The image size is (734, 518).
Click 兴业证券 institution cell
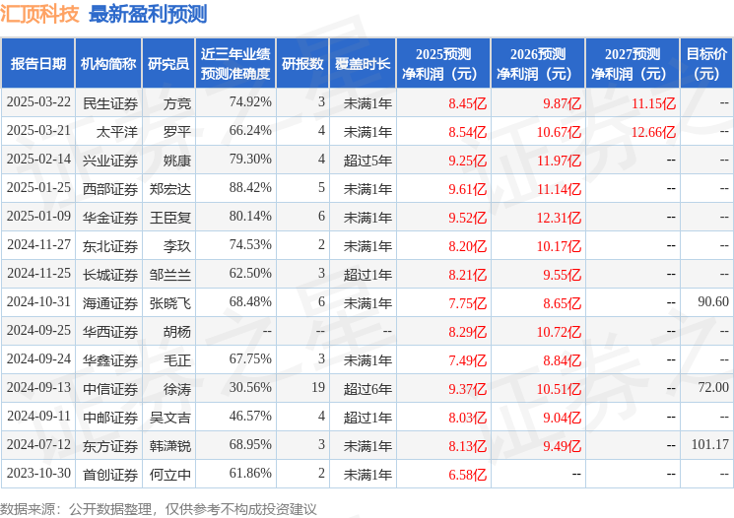click(x=110, y=161)
